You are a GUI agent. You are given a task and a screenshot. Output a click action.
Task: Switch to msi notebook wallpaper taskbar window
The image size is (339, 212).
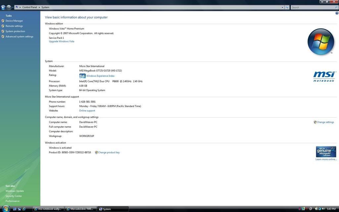click(48, 209)
